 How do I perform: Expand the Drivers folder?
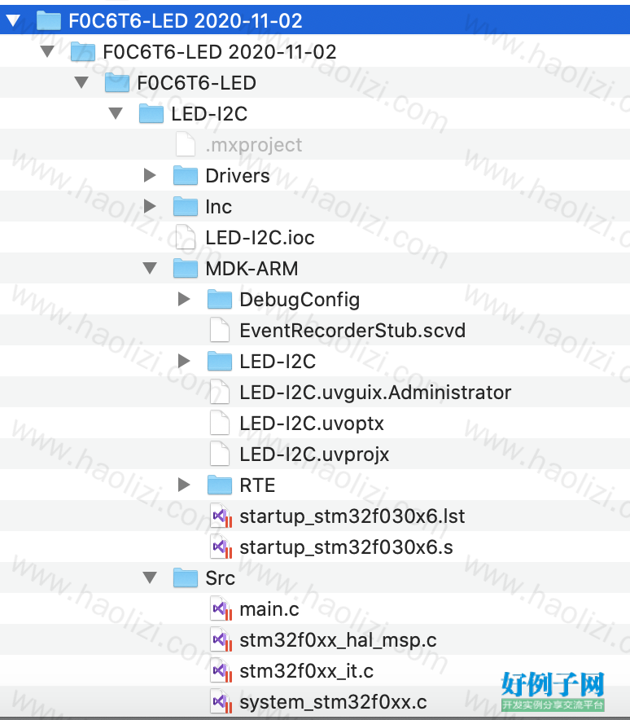pos(150,175)
